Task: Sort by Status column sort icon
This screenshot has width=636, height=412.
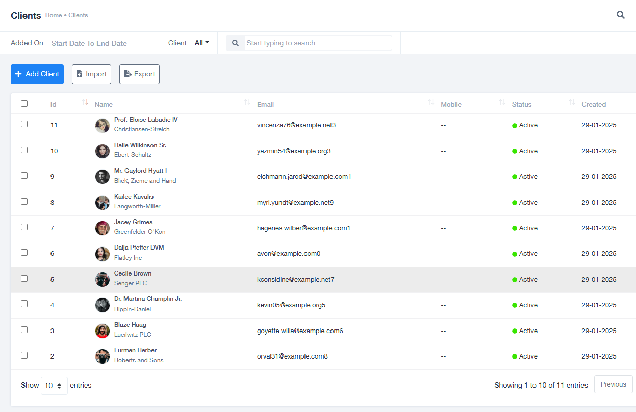Action: point(572,103)
